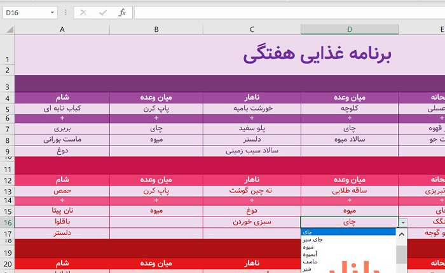The height and width of the screenshot is (273, 445).
Task: Select row 1 header
Action: 7,50
